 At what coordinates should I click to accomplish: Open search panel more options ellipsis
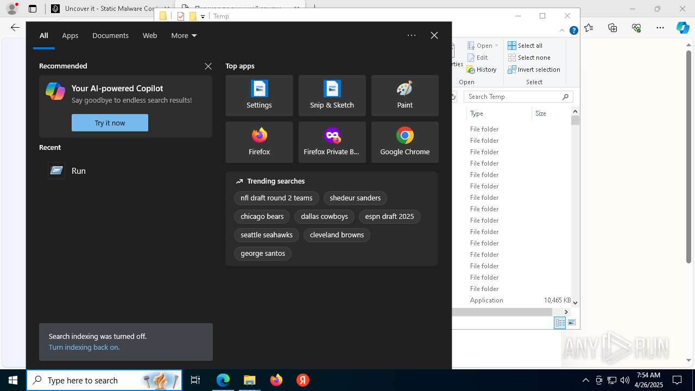(412, 35)
